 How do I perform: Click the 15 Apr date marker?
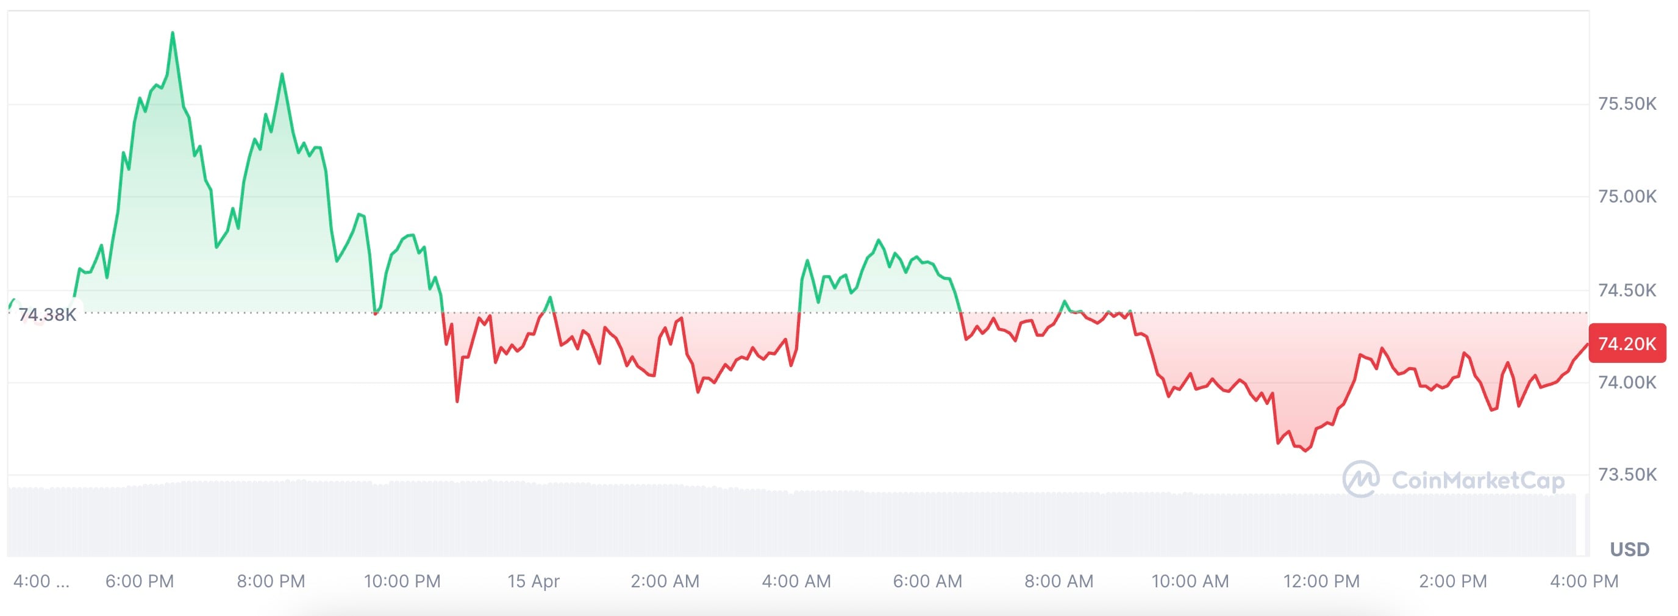pyautogui.click(x=534, y=581)
